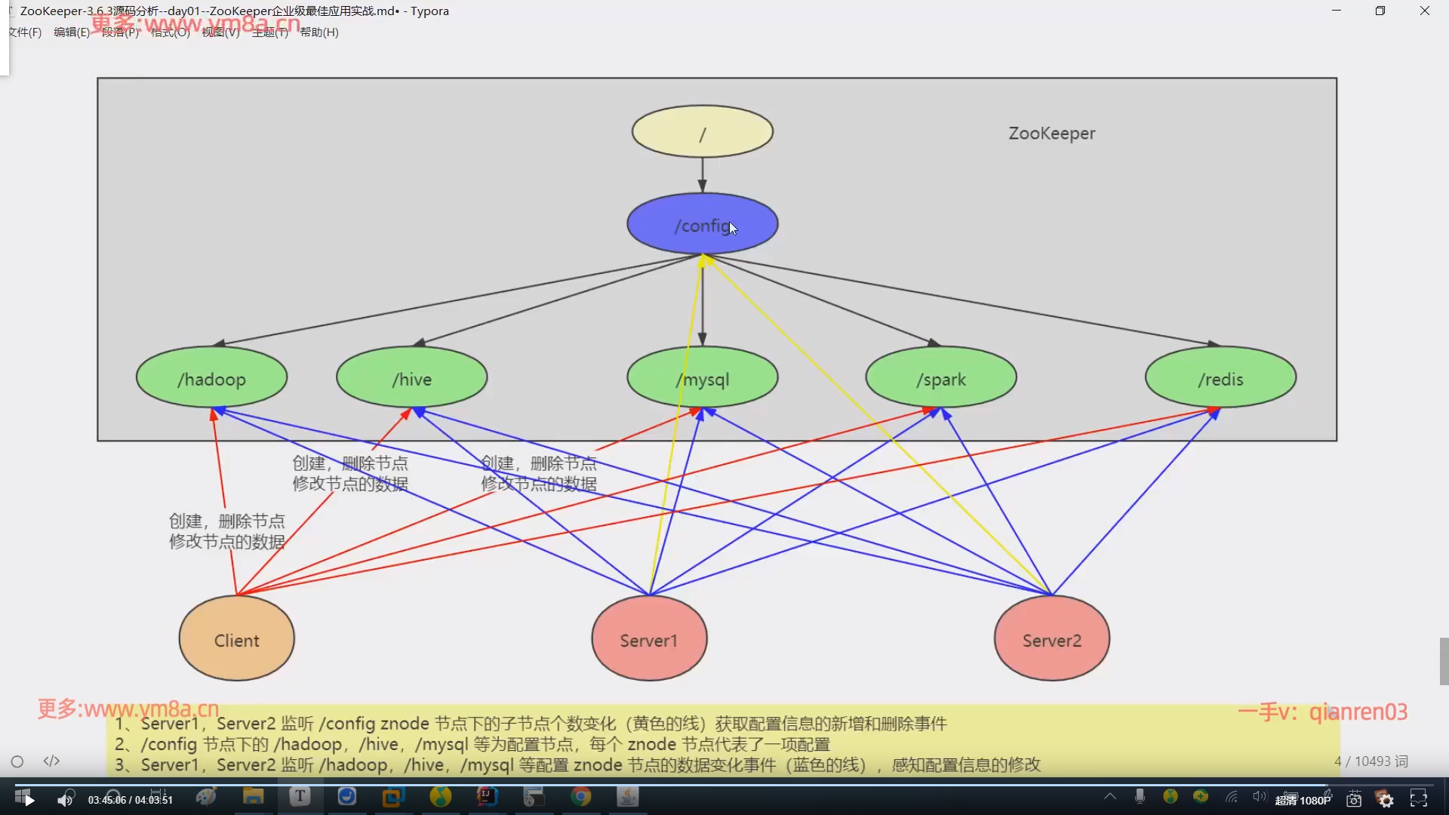Open the Java app taskbar icon
This screenshot has height=815, width=1449.
coord(627,796)
